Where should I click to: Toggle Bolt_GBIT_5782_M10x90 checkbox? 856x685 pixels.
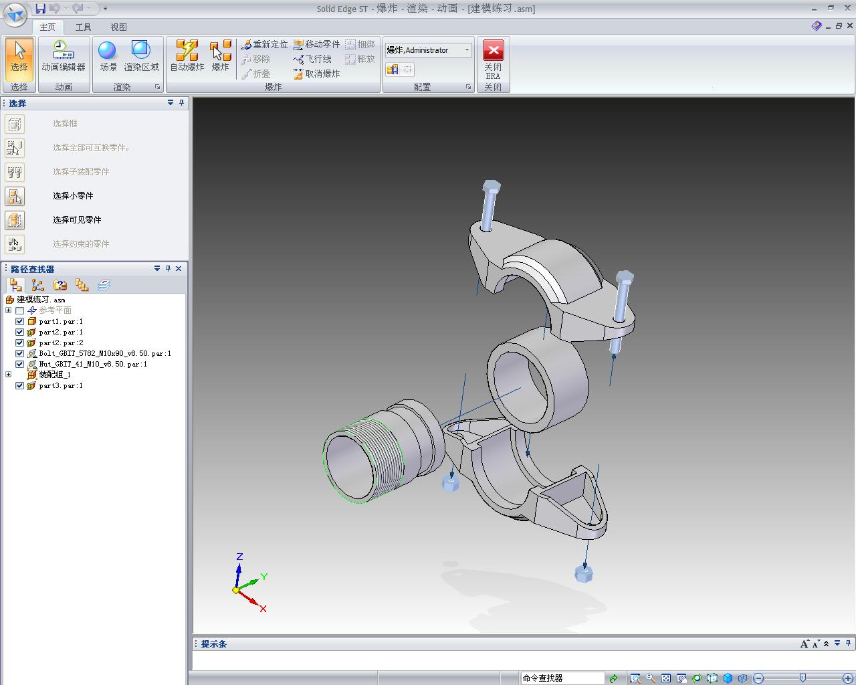[20, 353]
